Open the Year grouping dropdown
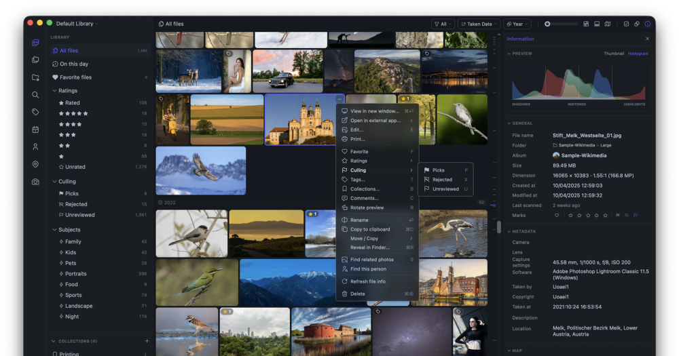 [x=517, y=24]
